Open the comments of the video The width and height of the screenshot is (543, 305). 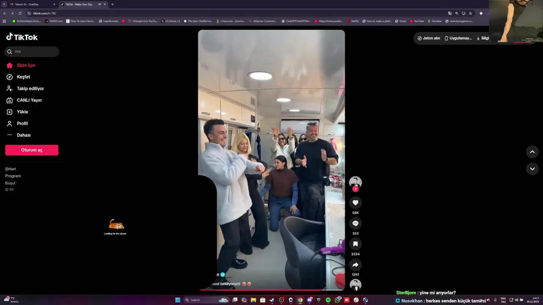355,223
